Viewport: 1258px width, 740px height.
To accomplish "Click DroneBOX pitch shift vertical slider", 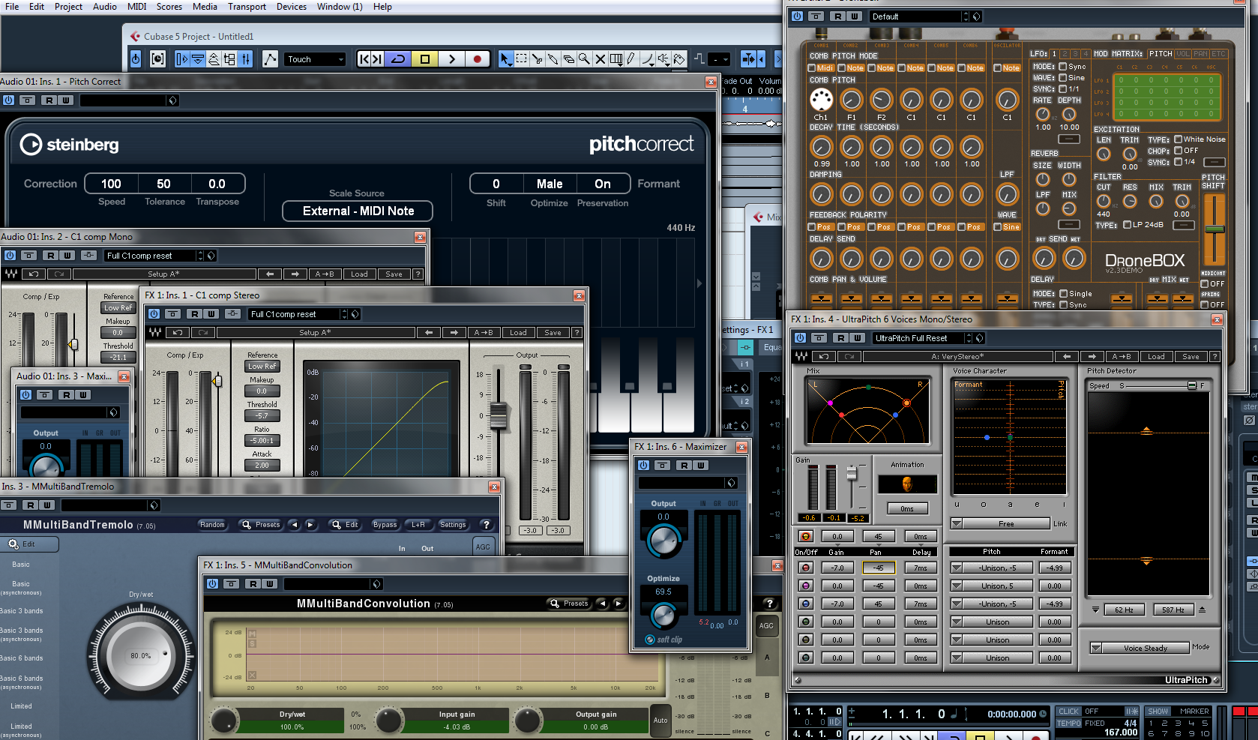I will point(1213,229).
